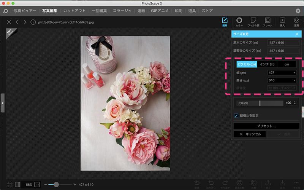Click the redo (やり直す) arrow icon
The image size is (304, 190).
point(225,184)
